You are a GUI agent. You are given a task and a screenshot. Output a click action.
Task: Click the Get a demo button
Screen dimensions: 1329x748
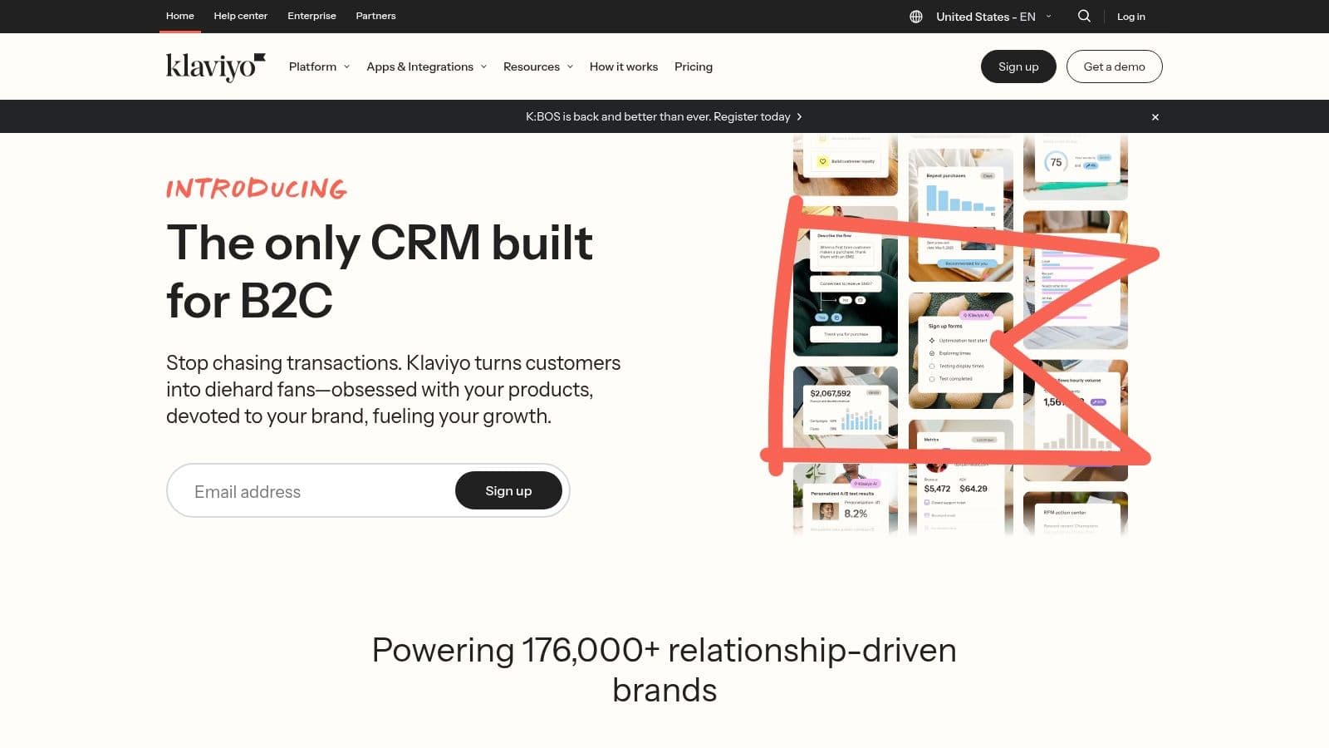point(1113,66)
